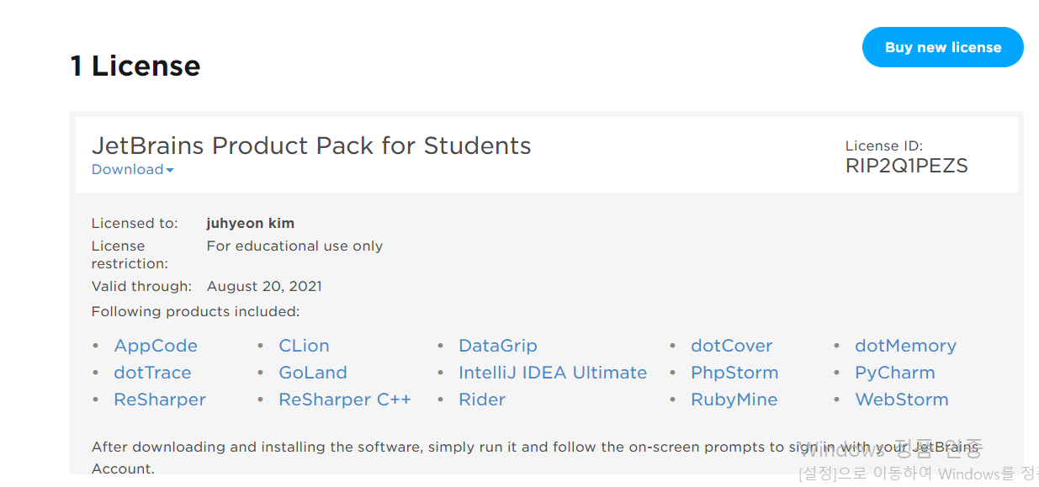This screenshot has height=487, width=1039.
Task: Open the DataGrip product link
Action: point(497,346)
